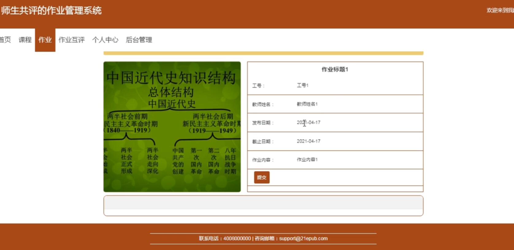The width and height of the screenshot is (514, 250).
Task: Click the 中国近代史知识结构 homework image
Action: click(x=172, y=127)
